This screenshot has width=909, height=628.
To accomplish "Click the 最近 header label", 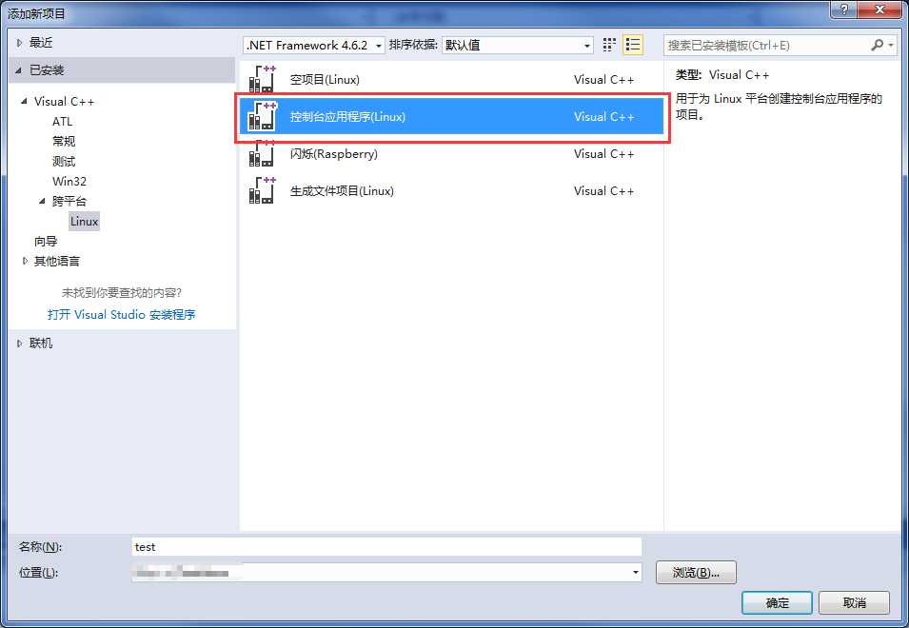I will [41, 42].
